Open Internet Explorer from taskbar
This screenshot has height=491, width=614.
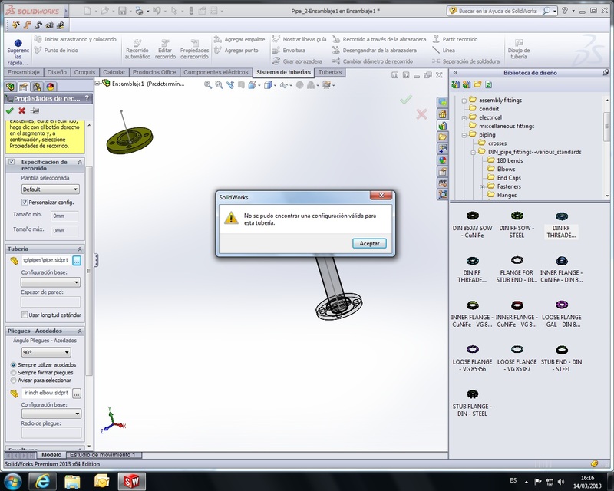coord(43,481)
